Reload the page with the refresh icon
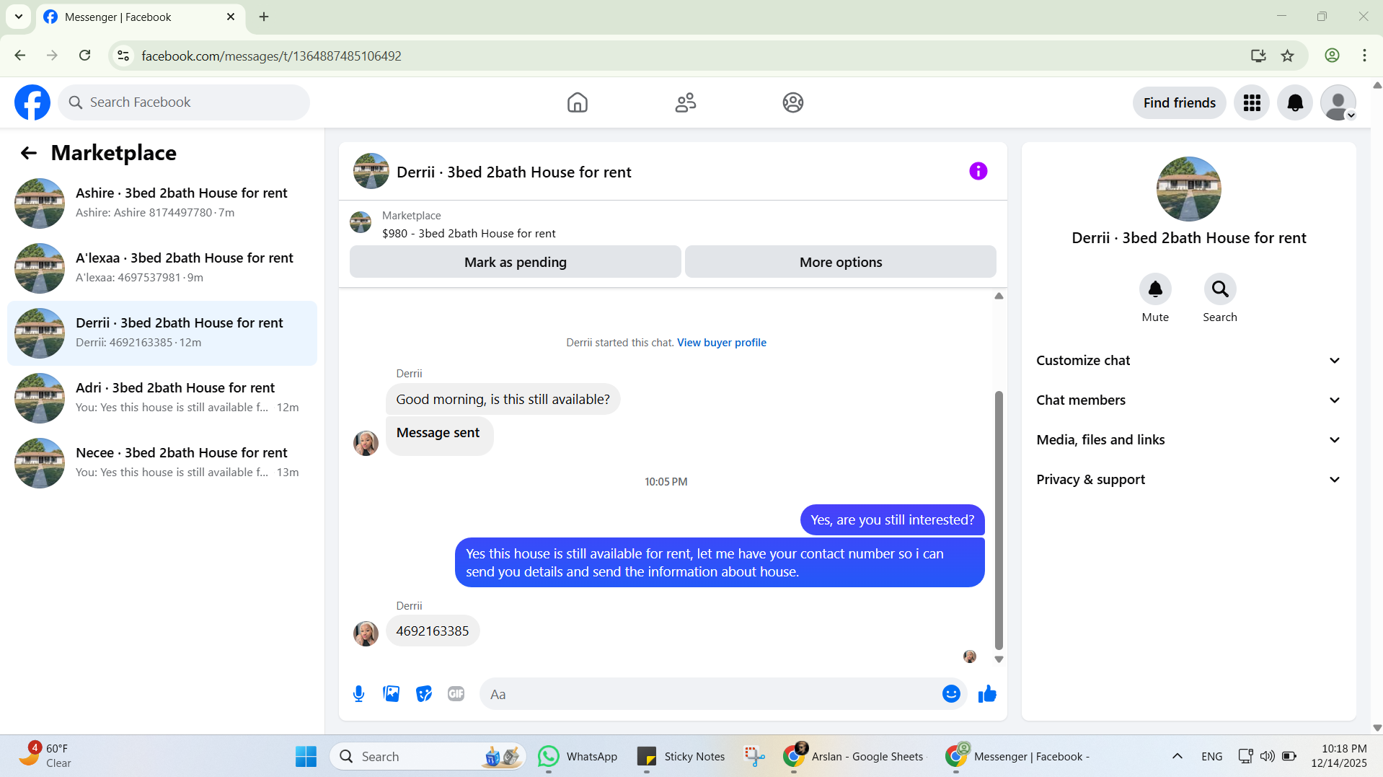1383x777 pixels. [85, 56]
